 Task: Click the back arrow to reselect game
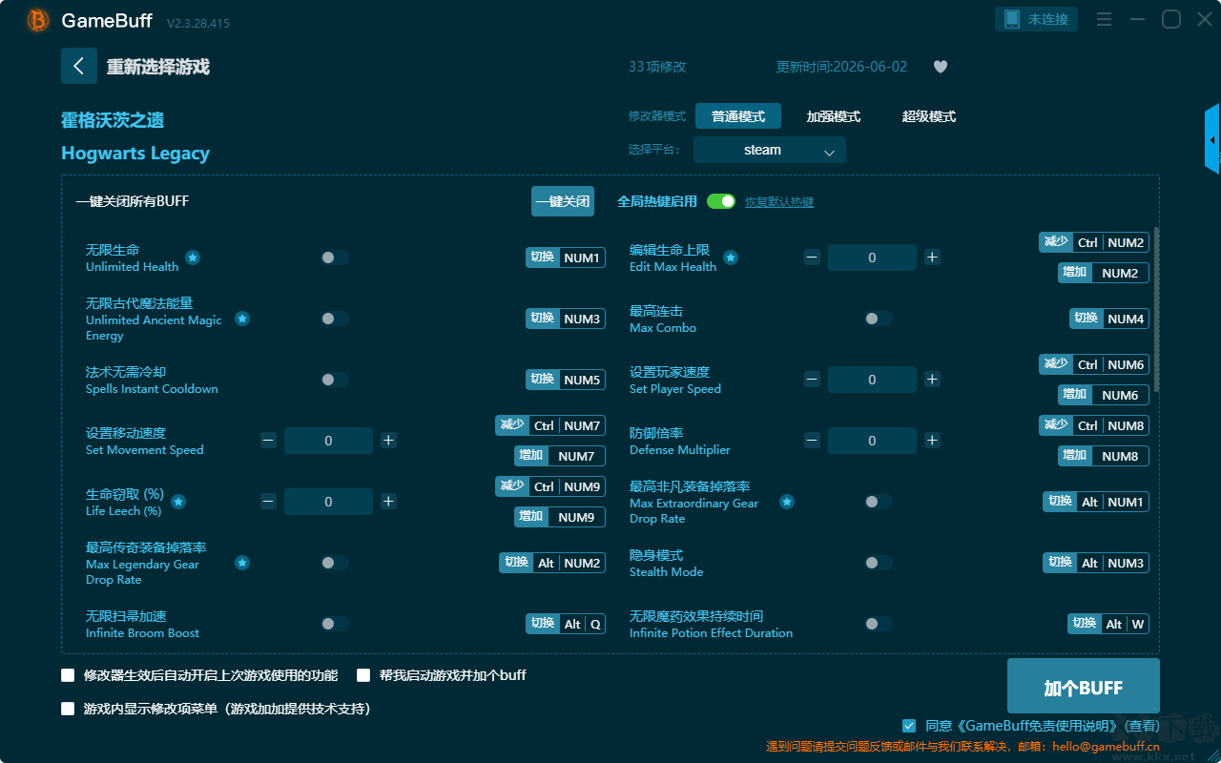click(x=79, y=66)
